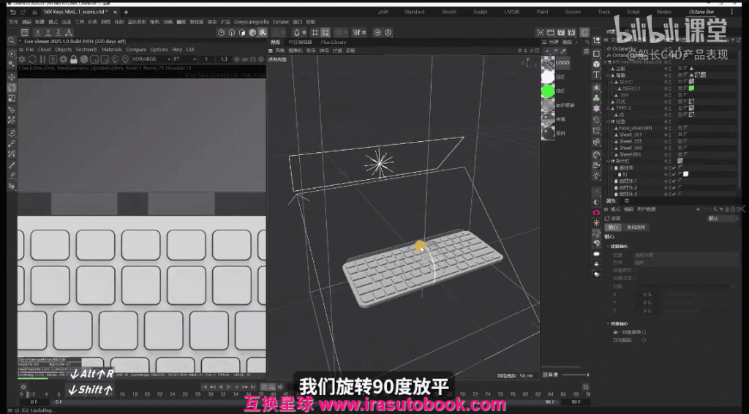
Task: Click the 轴心 button in attributes
Action: coord(613,227)
